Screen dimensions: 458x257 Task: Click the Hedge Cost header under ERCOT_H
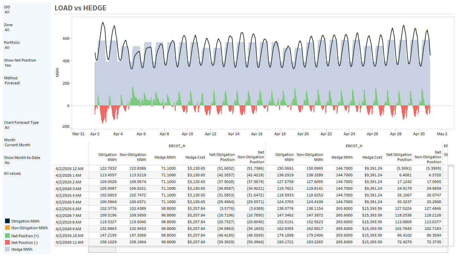195,157
